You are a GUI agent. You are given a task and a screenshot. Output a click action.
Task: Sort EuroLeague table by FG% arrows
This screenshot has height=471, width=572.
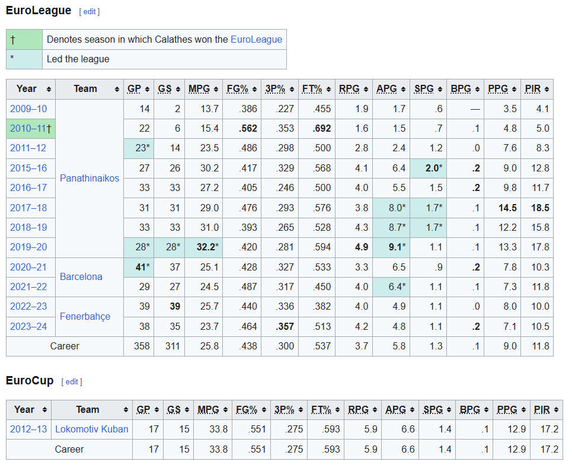[255, 90]
